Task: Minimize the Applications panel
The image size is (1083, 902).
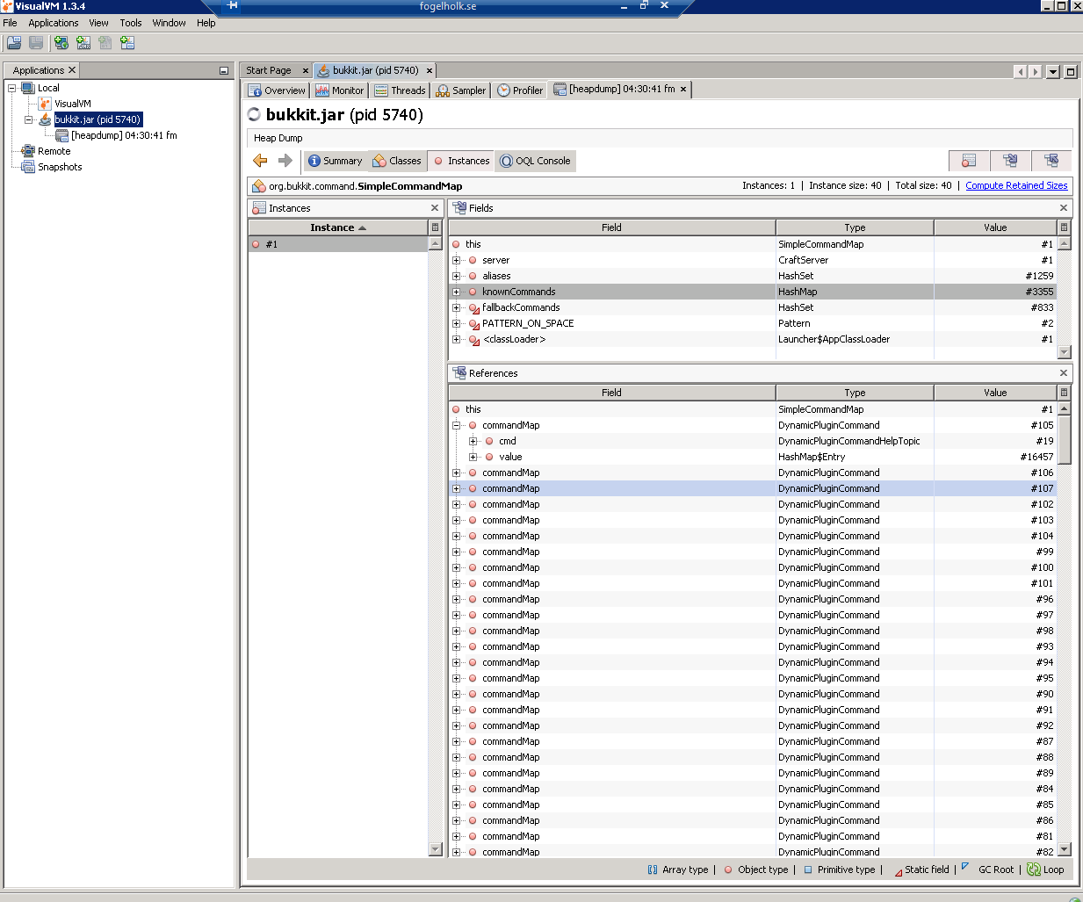Action: click(224, 70)
